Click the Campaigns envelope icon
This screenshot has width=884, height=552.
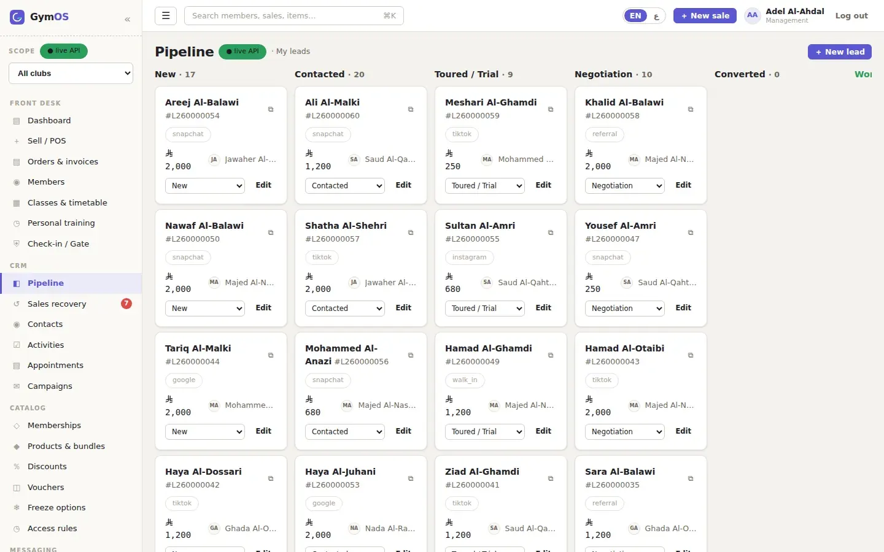tap(17, 386)
